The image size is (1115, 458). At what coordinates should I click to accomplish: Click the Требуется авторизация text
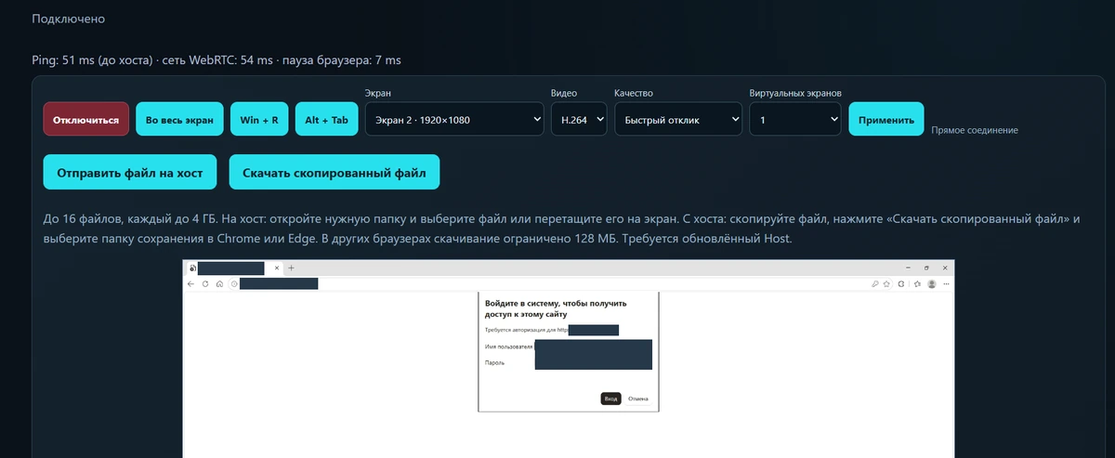pos(526,330)
